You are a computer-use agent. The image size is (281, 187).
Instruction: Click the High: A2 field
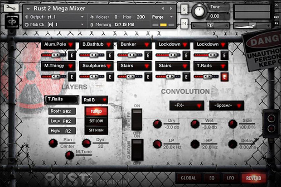(62, 131)
